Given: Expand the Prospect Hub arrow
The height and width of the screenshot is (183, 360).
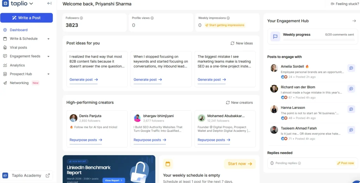Looking at the screenshot, I should pyautogui.click(x=49, y=74).
